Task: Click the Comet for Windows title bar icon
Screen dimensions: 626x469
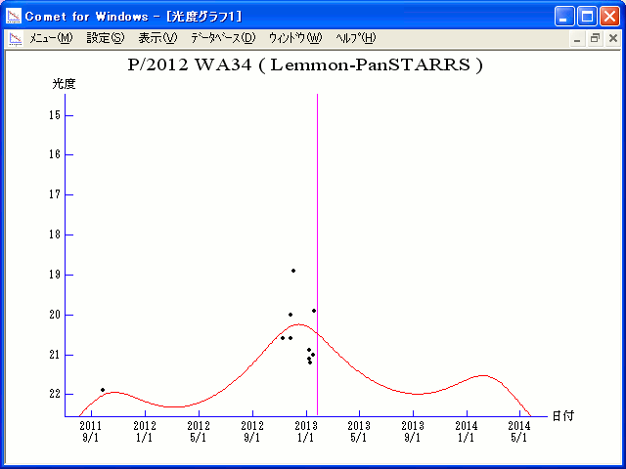Action: [x=14, y=16]
